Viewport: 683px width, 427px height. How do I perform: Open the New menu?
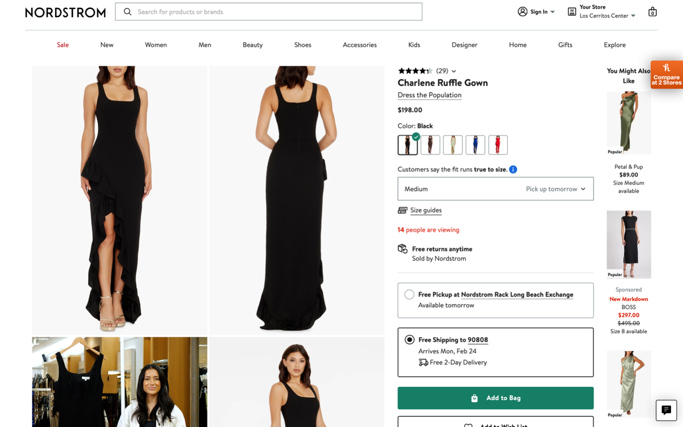(107, 45)
